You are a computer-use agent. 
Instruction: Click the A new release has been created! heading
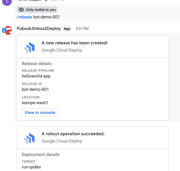point(75,43)
